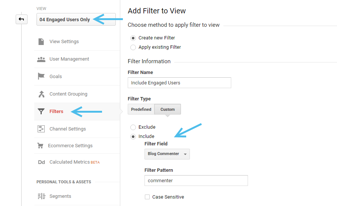Select the Apply existing Filter radio
Viewport: 337px width, 206px height.
133,47
